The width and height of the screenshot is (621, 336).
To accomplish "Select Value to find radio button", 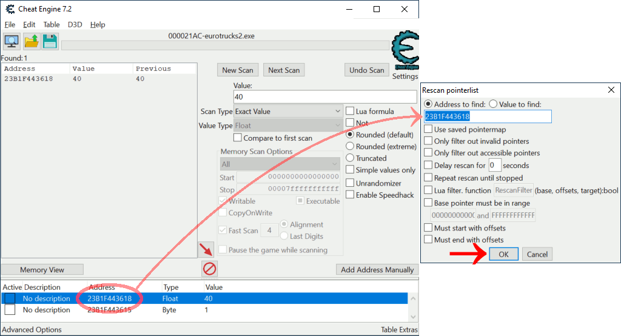I will pos(493,104).
